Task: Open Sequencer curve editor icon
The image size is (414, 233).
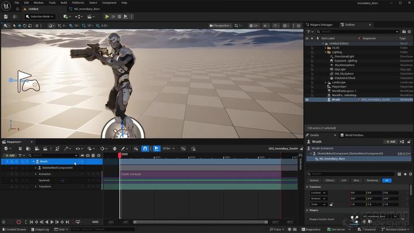Action: coord(183,149)
